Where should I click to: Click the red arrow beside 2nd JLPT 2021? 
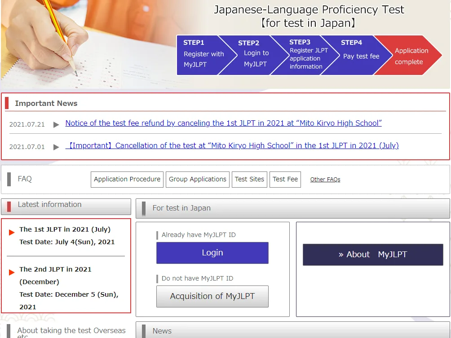[12, 272]
